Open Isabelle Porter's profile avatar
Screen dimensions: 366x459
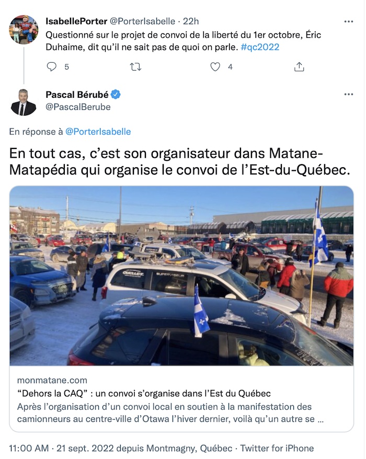click(x=24, y=30)
